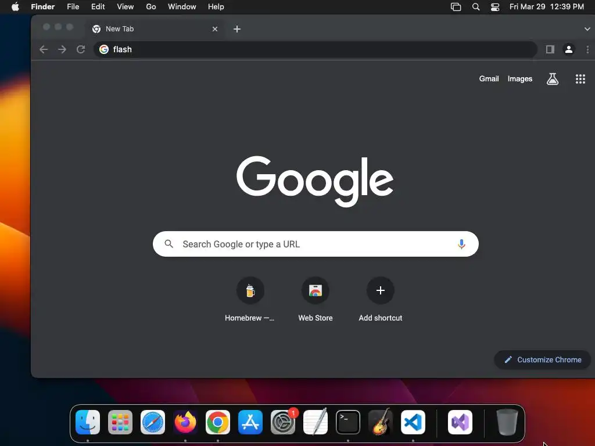This screenshot has width=595, height=446.
Task: Open Chrome's side panel icon
Action: click(x=550, y=49)
